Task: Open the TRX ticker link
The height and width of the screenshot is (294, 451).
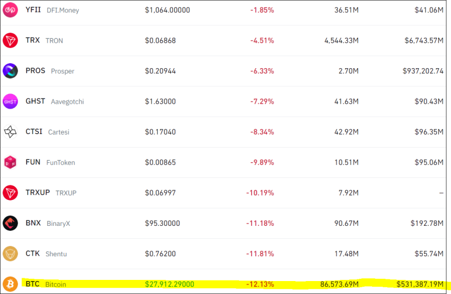Action: pos(33,40)
